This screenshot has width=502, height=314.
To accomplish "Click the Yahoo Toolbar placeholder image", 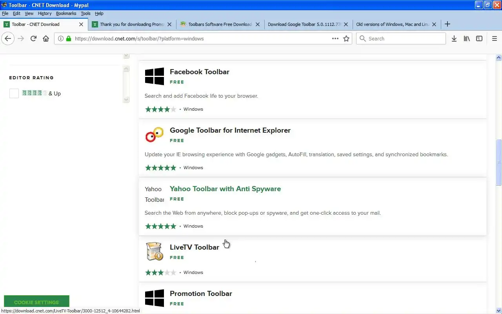I will [155, 194].
